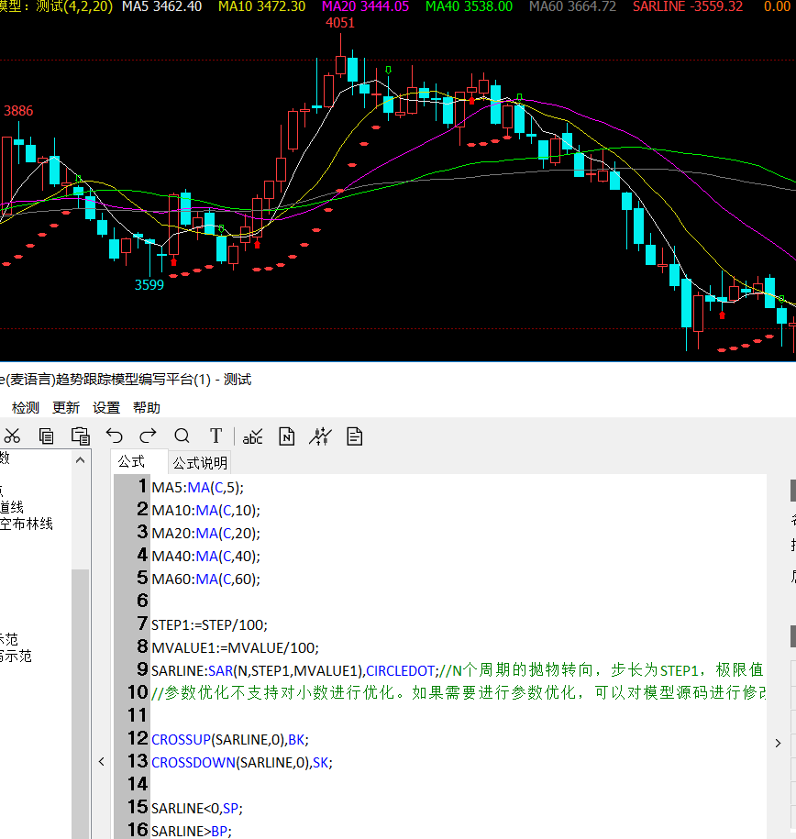Viewport: 796px width, 839px height.
Task: Click the Cut scissors icon
Action: [13, 436]
